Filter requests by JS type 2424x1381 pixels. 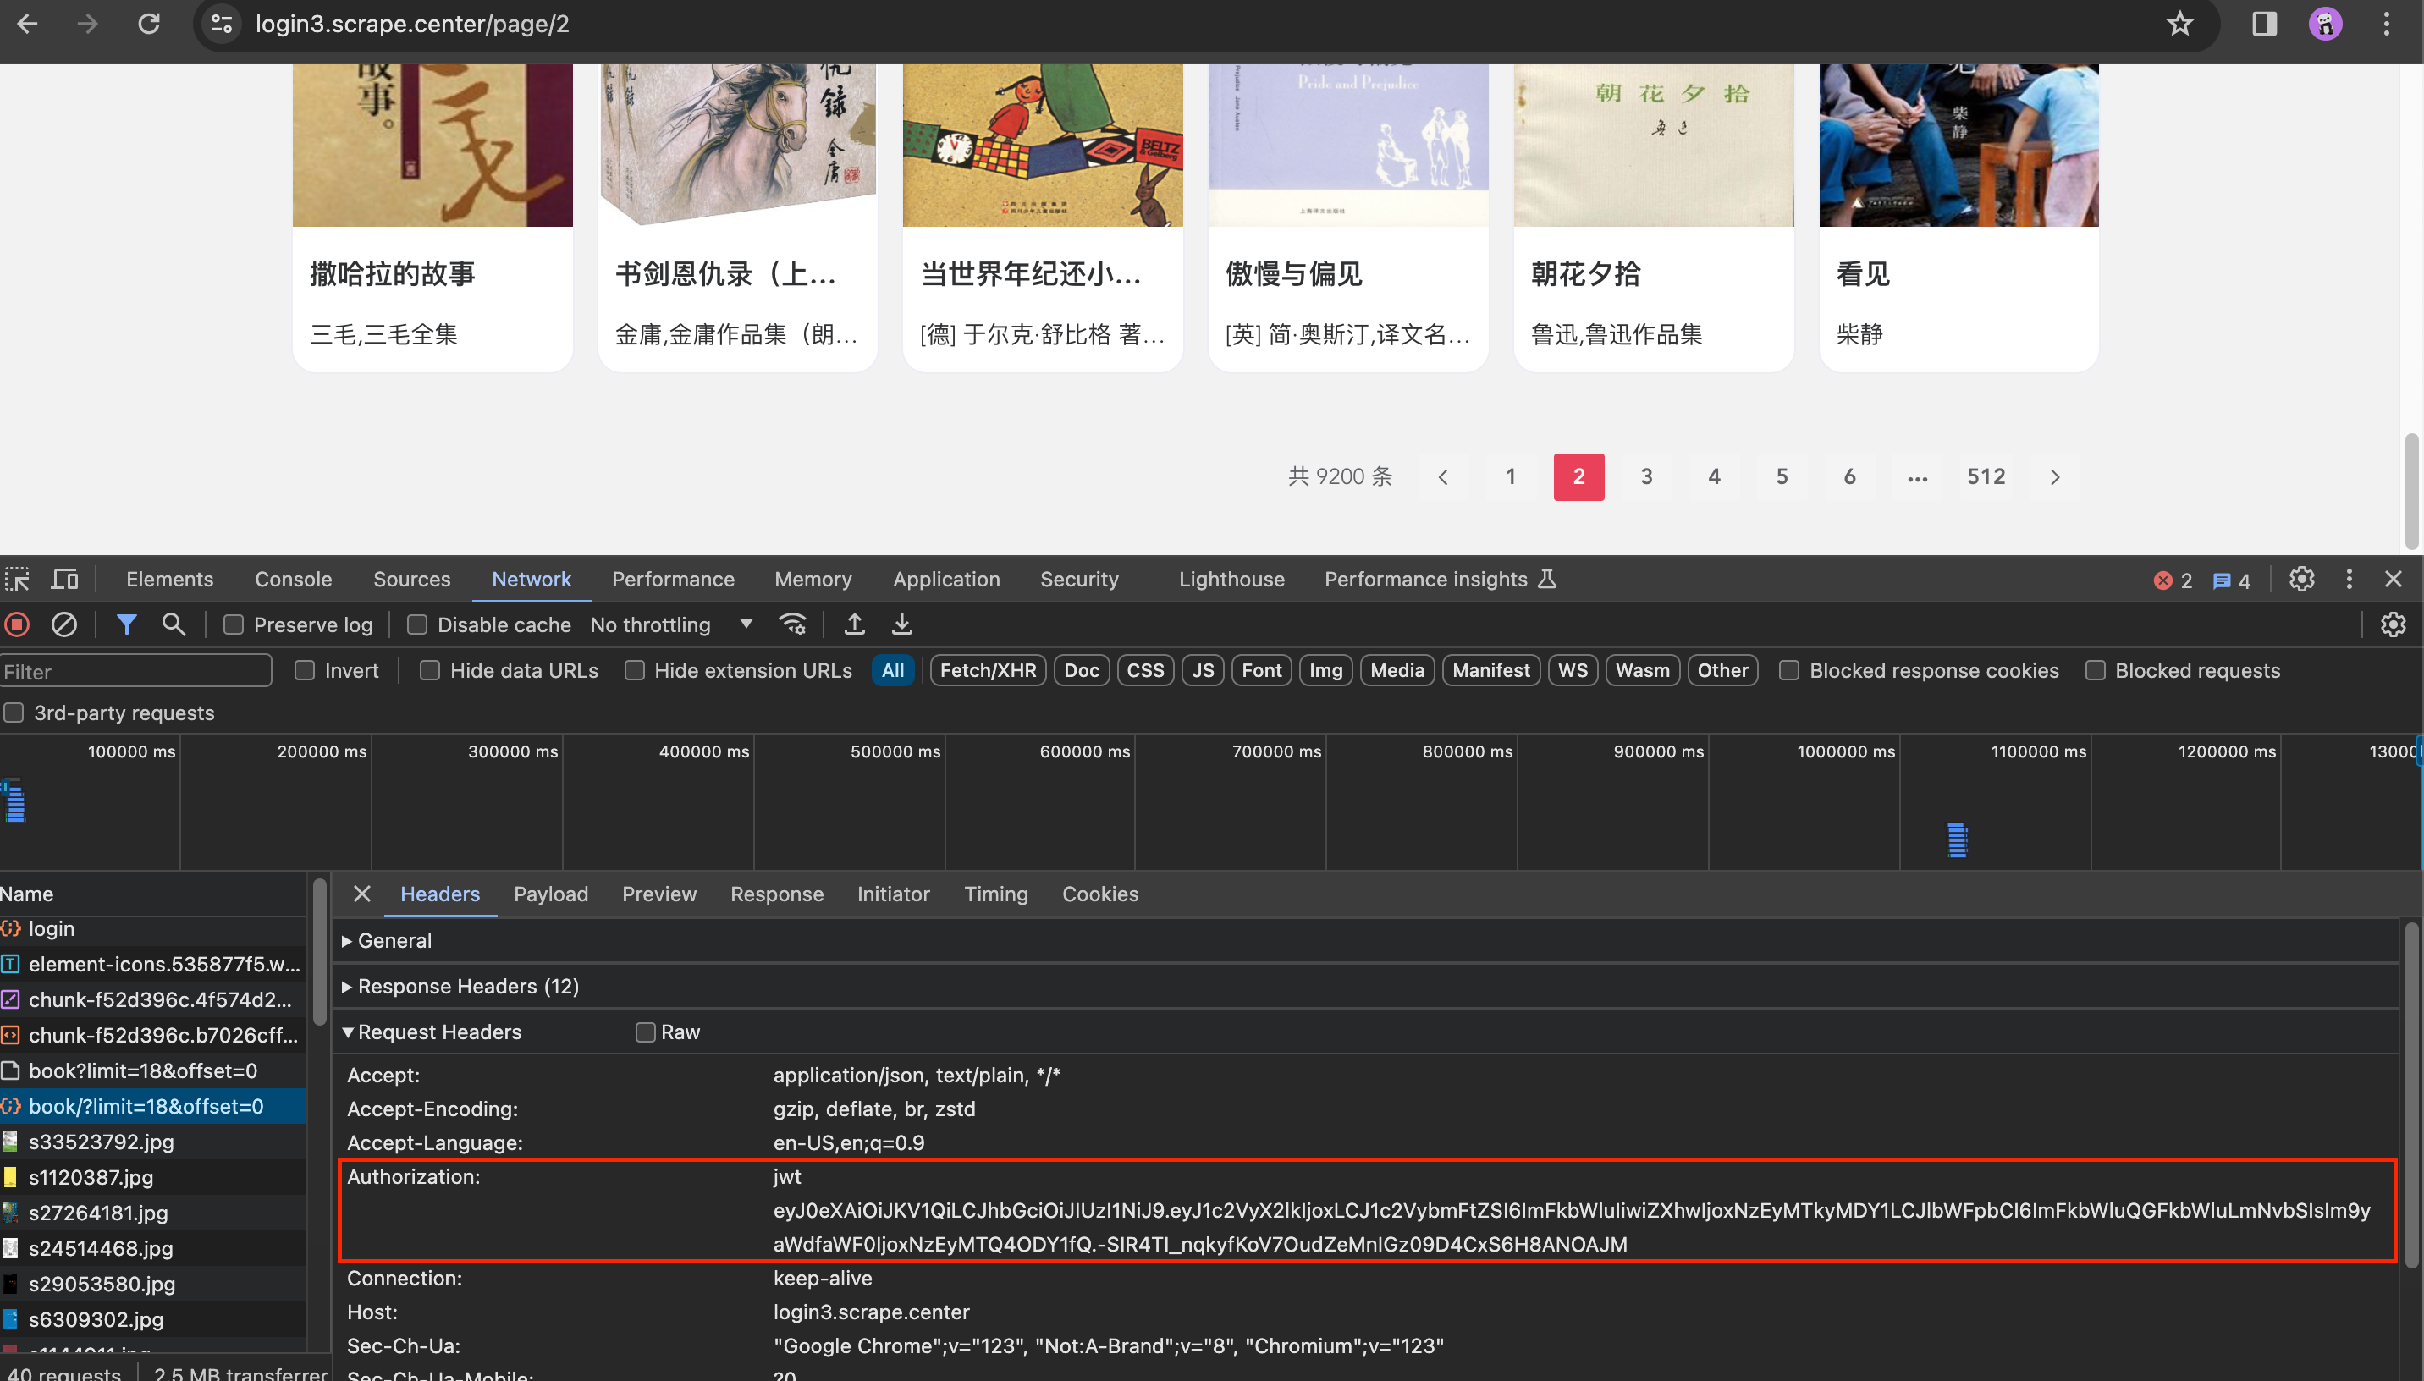tap(1202, 670)
